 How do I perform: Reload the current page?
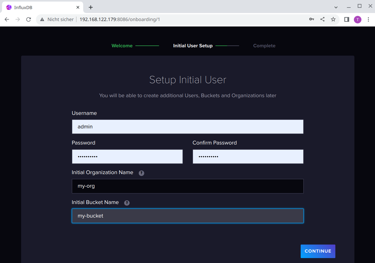29,19
